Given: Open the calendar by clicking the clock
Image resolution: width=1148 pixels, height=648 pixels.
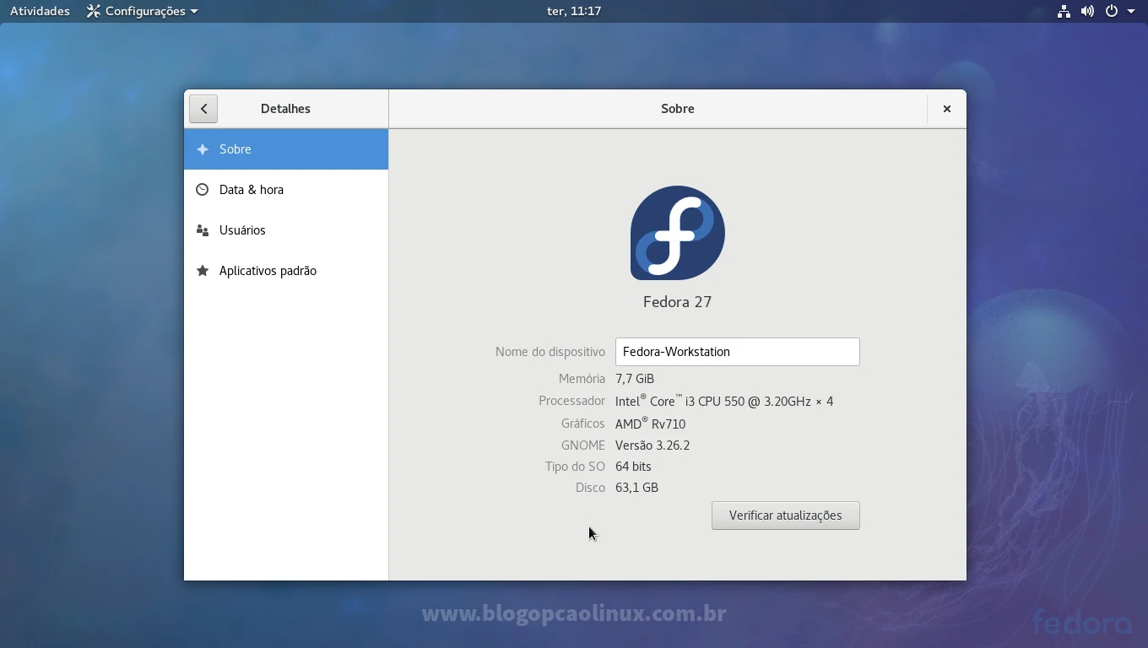Looking at the screenshot, I should pyautogui.click(x=573, y=11).
